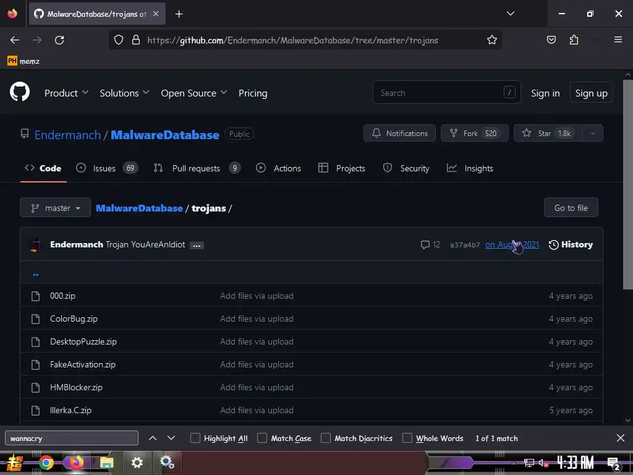Viewport: 633px width, 475px height.
Task: Expand the commit message ellipsis
Action: 197,245
